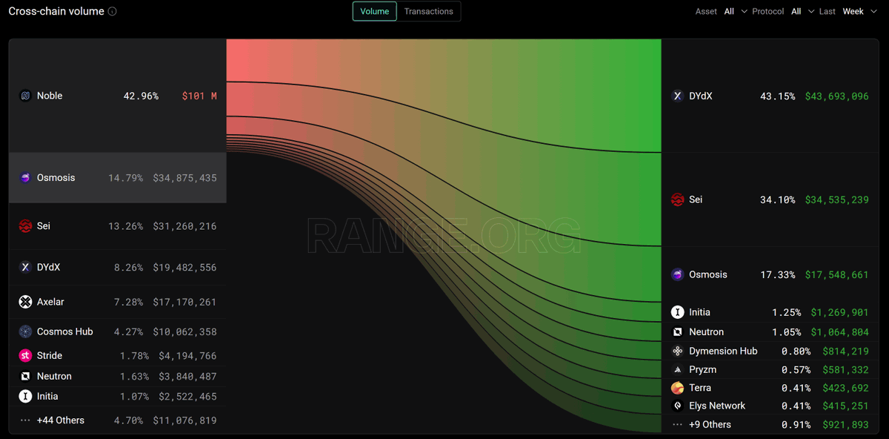Click the Neutron $1,064,804 destination value

(x=839, y=332)
